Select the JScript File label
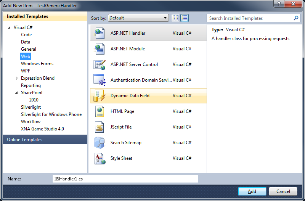This screenshot has width=305, height=201. point(121,127)
